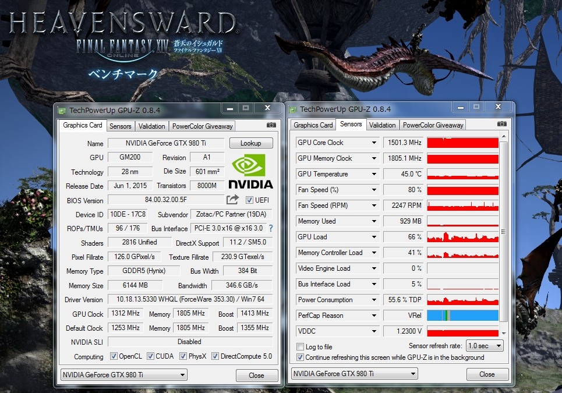Click the BIOS share/export arrow icon
Viewport: 562px width, 393px height.
[232, 200]
